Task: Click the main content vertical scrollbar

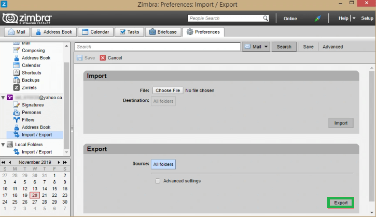Action: coord(372,136)
